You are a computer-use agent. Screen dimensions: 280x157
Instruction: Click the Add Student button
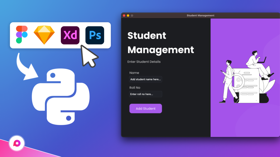[x=145, y=108]
